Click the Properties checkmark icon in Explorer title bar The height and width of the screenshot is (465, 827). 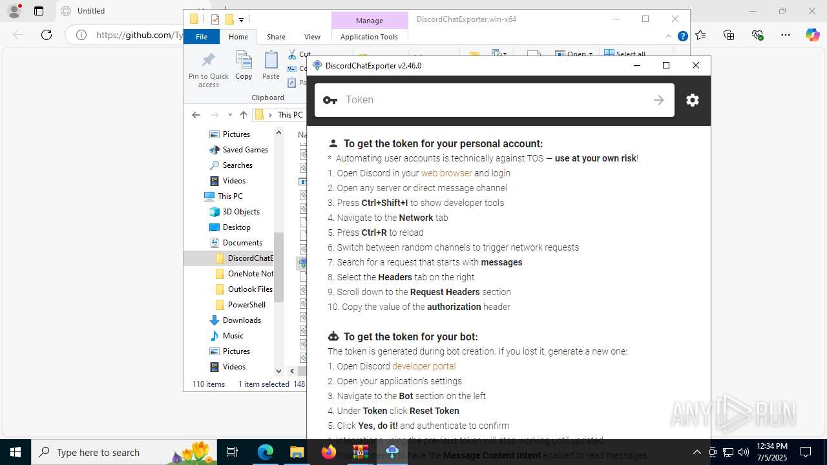215,19
